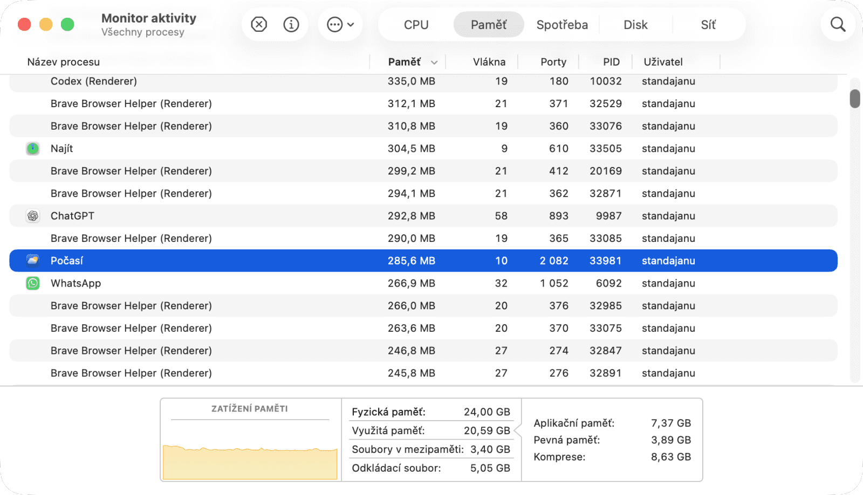Select Brave Browser Helper with PID 32529
Viewport: 863px width, 495px height.
point(423,103)
